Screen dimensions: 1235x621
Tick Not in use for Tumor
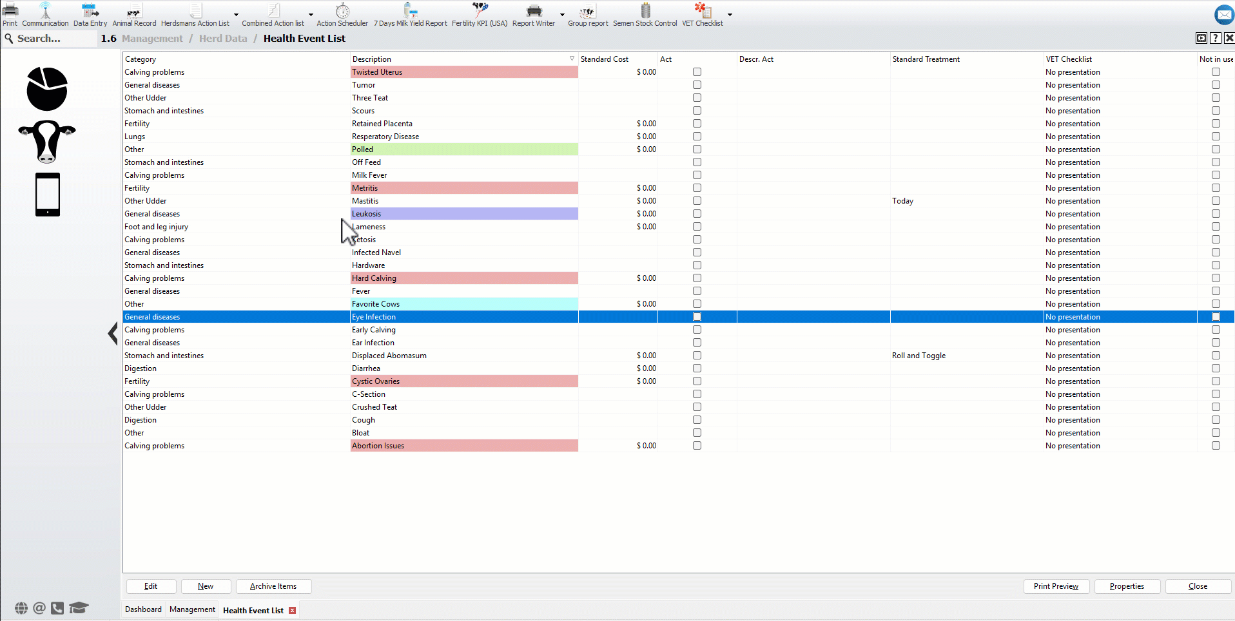[x=1216, y=85]
